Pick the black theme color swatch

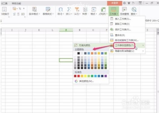coord(78,53)
